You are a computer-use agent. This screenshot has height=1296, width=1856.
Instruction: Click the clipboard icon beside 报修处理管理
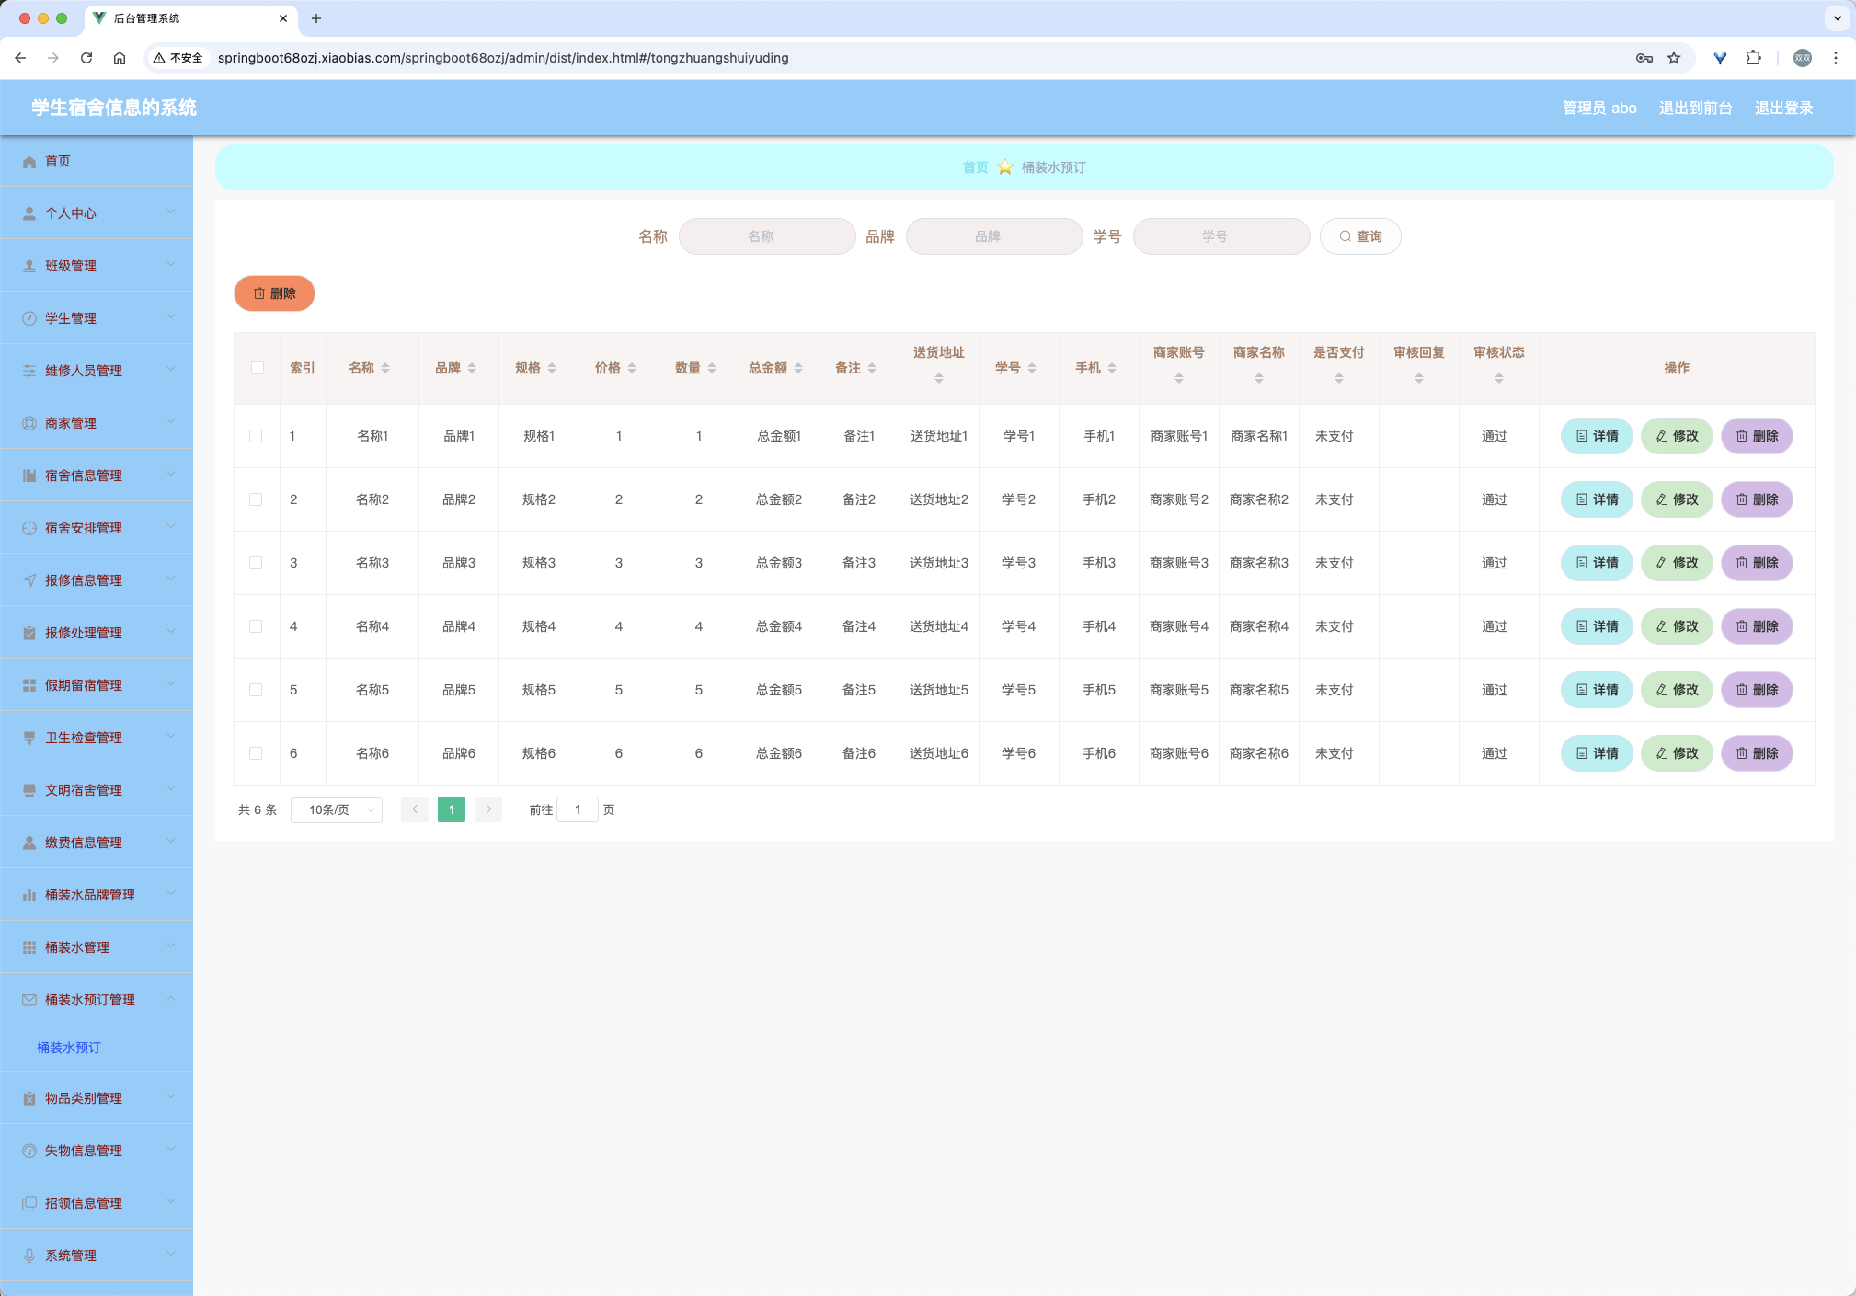pos(29,633)
